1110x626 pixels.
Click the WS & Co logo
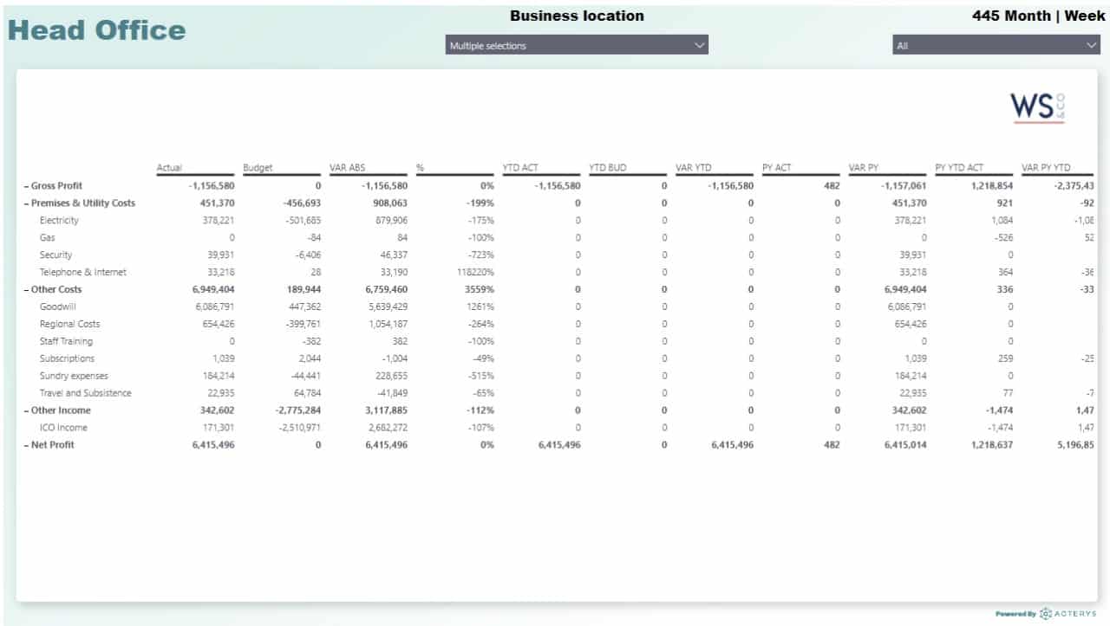[1037, 107]
